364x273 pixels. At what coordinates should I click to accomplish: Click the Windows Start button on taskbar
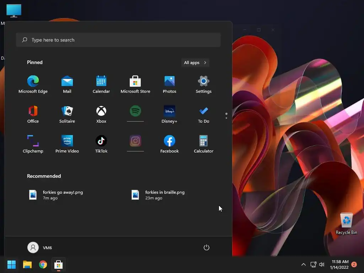coord(11,264)
